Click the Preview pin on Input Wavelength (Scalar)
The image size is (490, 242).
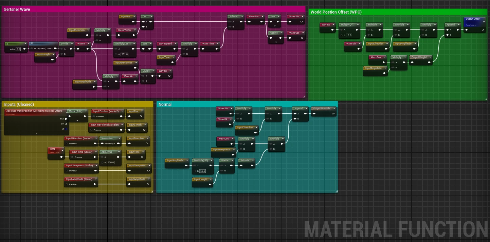(91, 130)
